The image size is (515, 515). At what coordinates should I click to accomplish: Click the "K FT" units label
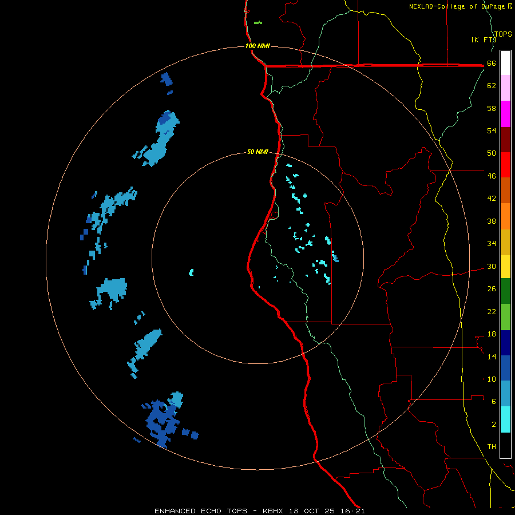[484, 39]
